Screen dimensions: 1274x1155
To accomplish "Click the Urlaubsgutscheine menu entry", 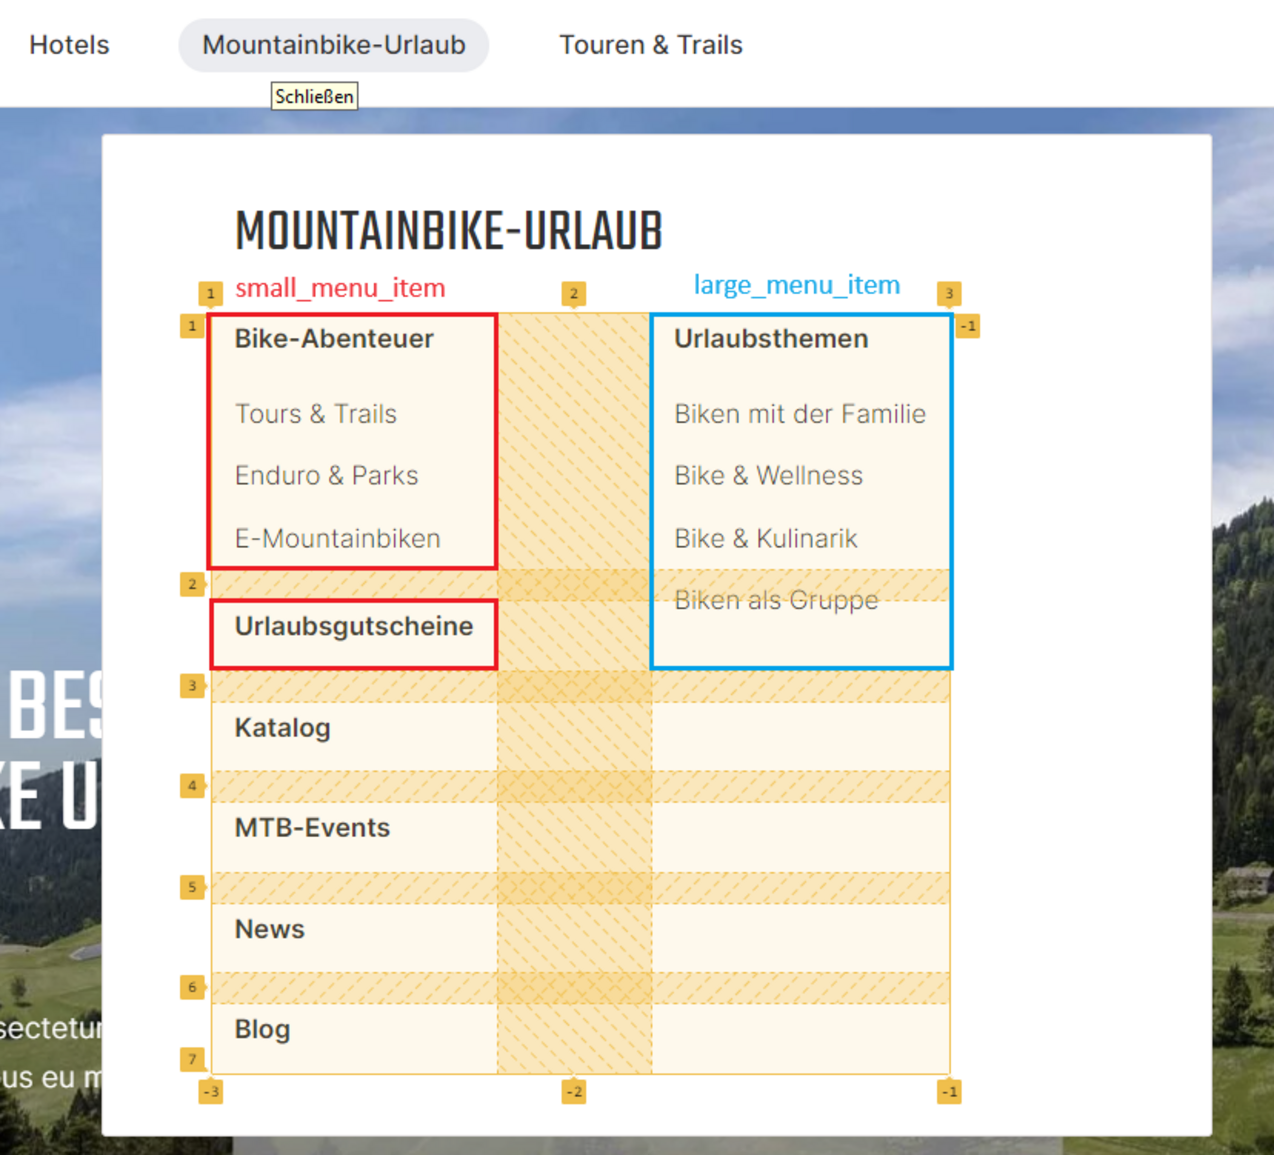I will coord(354,626).
